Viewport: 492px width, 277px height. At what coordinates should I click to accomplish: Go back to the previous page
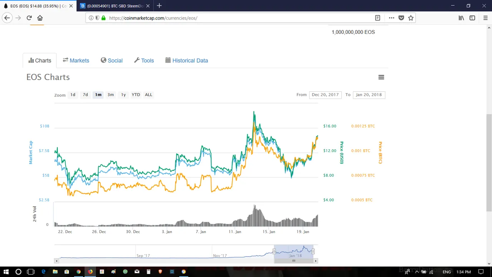(x=7, y=18)
